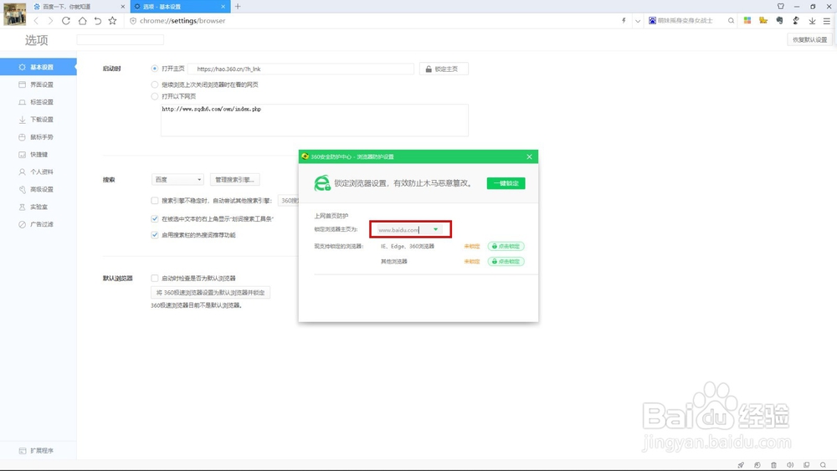Click the settings search field
The height and width of the screenshot is (471, 837).
120,40
